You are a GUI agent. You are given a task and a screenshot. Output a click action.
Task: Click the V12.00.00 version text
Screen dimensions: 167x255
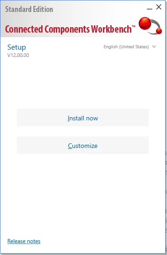[x=18, y=55]
